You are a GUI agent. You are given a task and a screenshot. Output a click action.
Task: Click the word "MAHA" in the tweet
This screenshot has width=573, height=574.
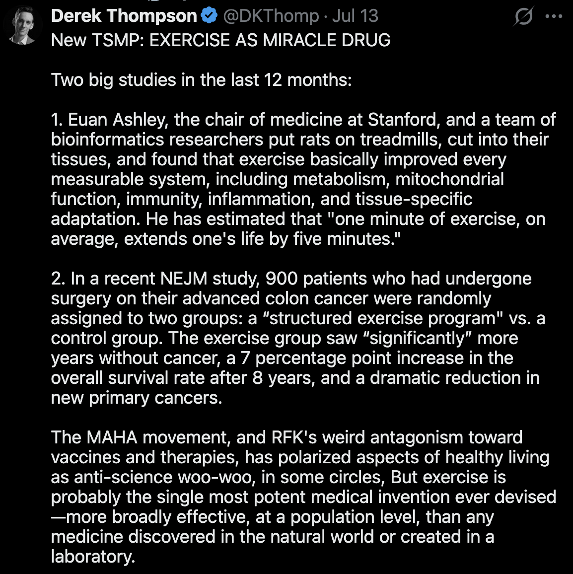[x=112, y=437]
